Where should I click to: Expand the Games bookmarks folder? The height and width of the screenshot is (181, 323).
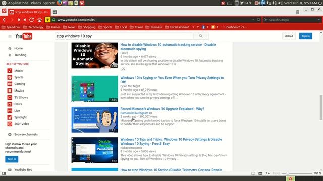pos(53,27)
